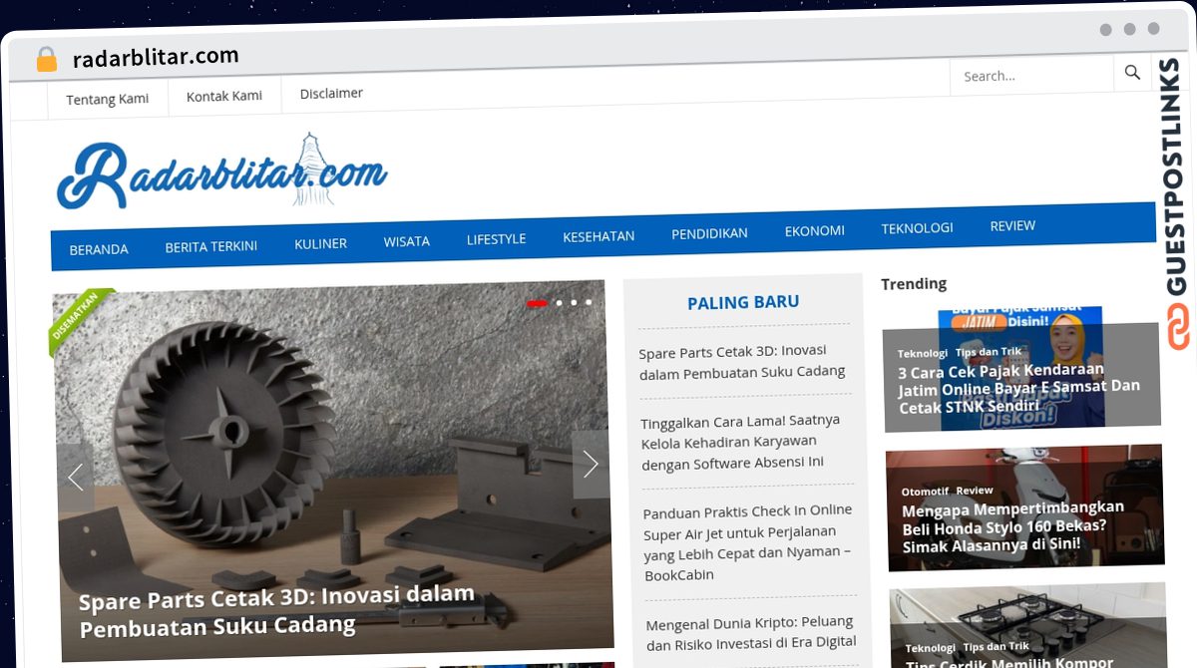Open the Berita Terkini section
Viewport: 1197px width, 668px height.
tap(211, 245)
